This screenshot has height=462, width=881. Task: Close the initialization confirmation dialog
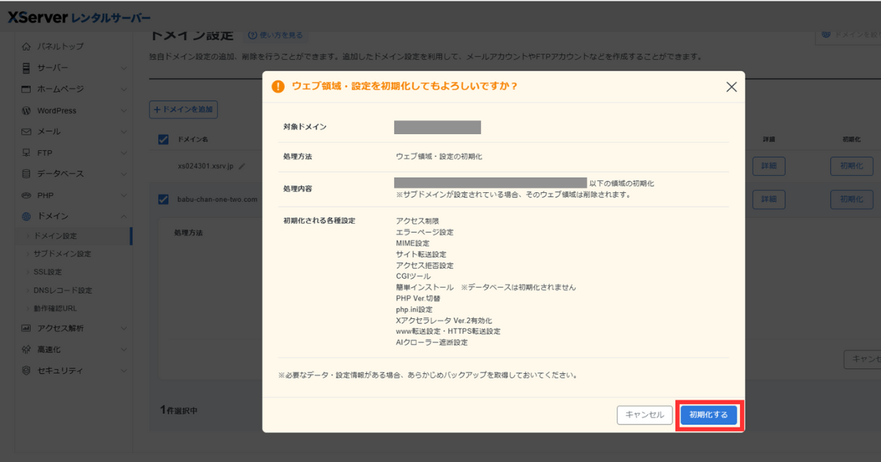point(731,87)
